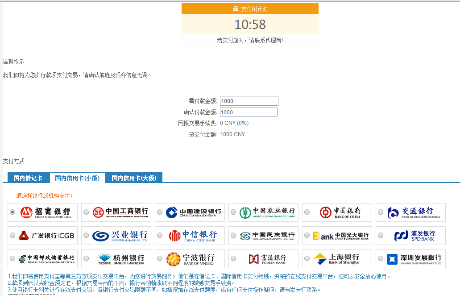Select the China Minsheng Bank radio button
Viewport: 460px width, 295px height.
point(233,235)
